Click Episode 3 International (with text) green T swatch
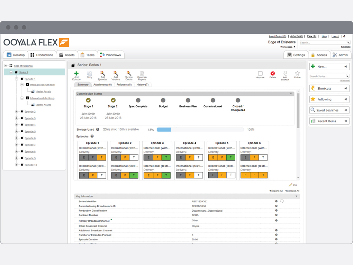This screenshot has width=353, height=265. [166, 157]
